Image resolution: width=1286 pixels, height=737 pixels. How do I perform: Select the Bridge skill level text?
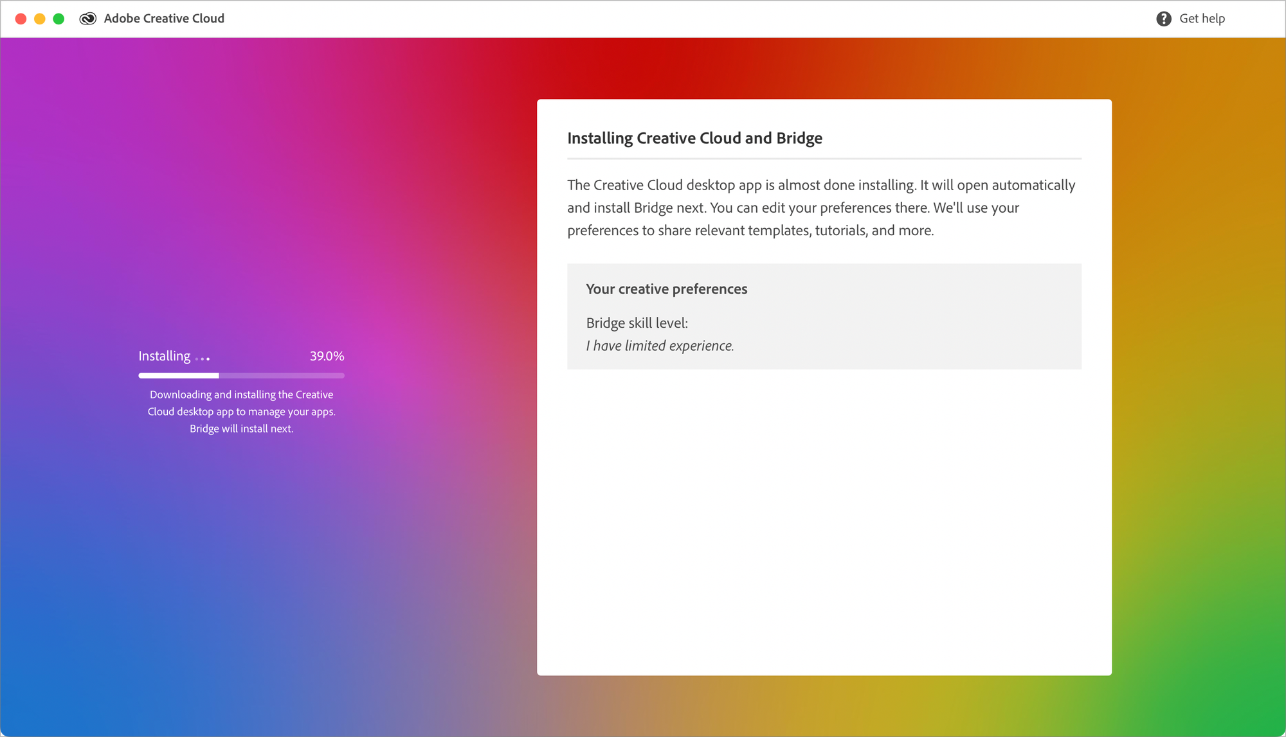click(x=637, y=323)
